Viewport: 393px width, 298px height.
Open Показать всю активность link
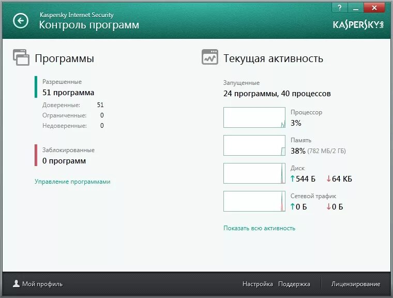coord(259,228)
